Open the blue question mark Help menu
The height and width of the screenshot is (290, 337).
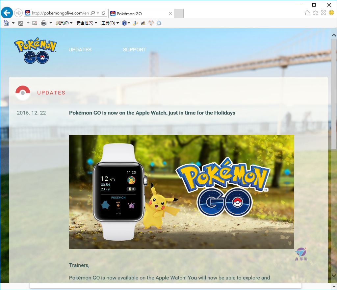pyautogui.click(x=126, y=23)
